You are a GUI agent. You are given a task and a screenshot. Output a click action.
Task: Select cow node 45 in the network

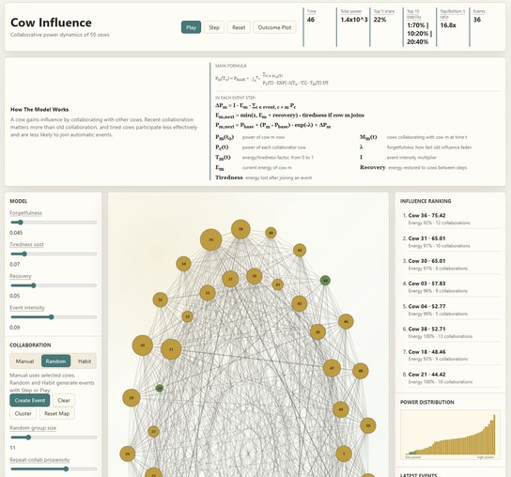tap(317, 332)
